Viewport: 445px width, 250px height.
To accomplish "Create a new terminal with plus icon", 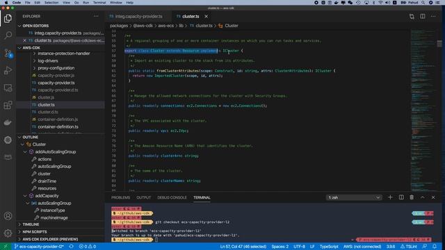I will tap(390, 197).
